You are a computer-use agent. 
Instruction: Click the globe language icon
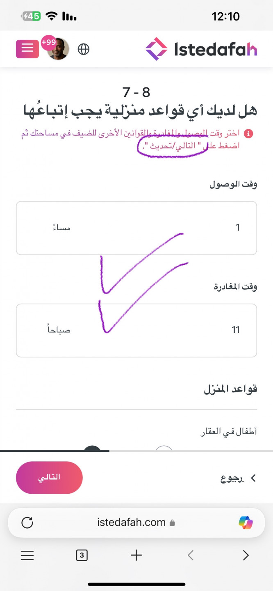pos(84,49)
